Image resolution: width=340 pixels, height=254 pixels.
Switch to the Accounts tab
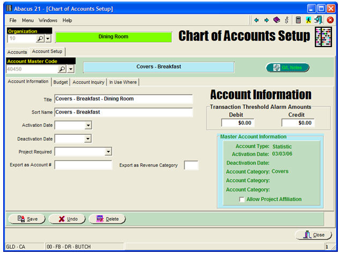click(x=17, y=52)
